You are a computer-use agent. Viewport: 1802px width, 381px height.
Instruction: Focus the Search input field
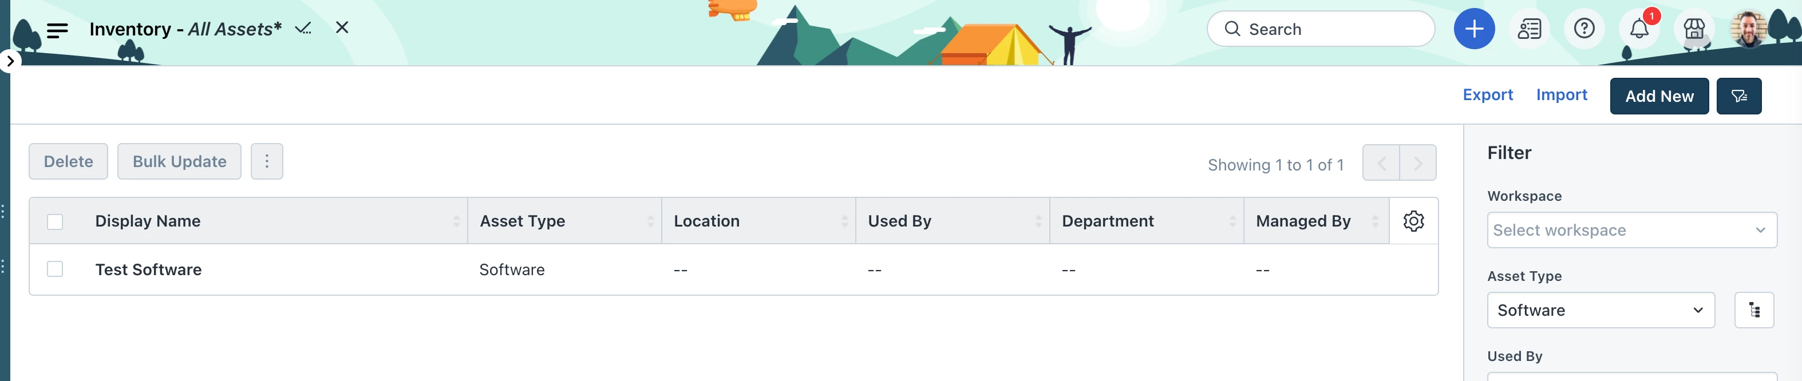coord(1320,29)
